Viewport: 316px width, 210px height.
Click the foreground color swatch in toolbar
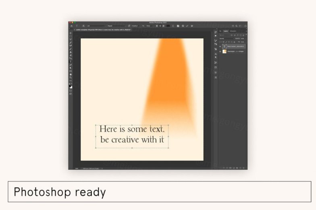(x=70, y=86)
